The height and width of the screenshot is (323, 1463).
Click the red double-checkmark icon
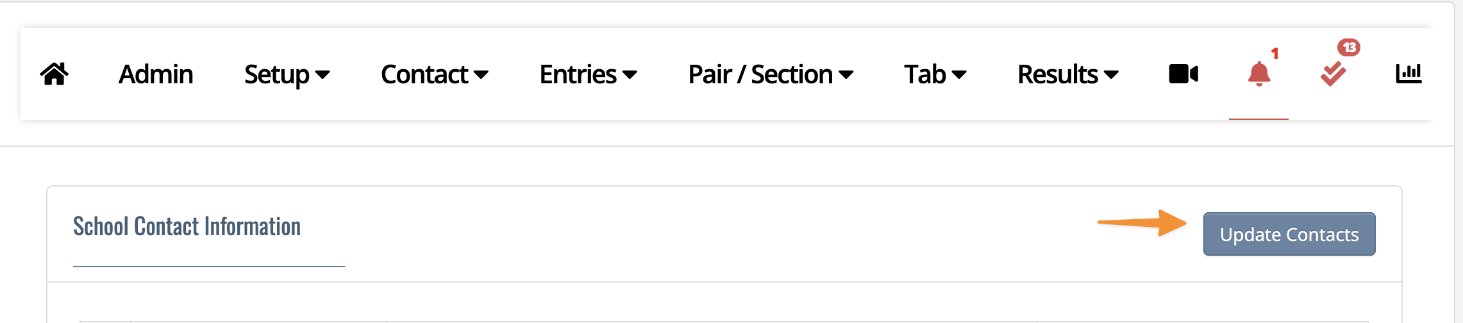click(x=1333, y=74)
